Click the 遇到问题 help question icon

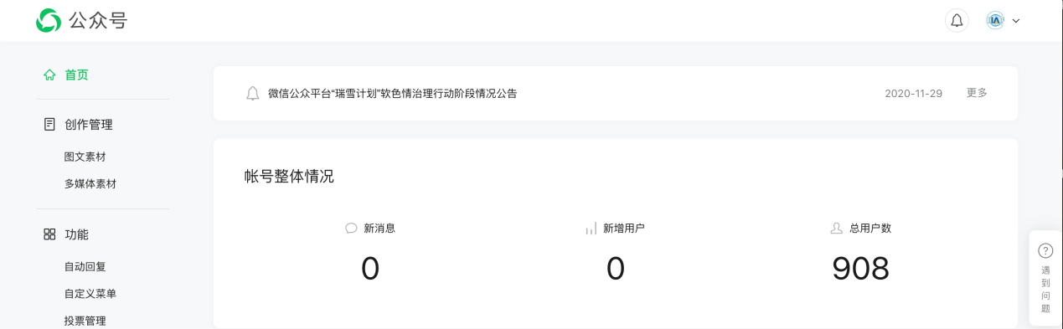pyautogui.click(x=1045, y=250)
